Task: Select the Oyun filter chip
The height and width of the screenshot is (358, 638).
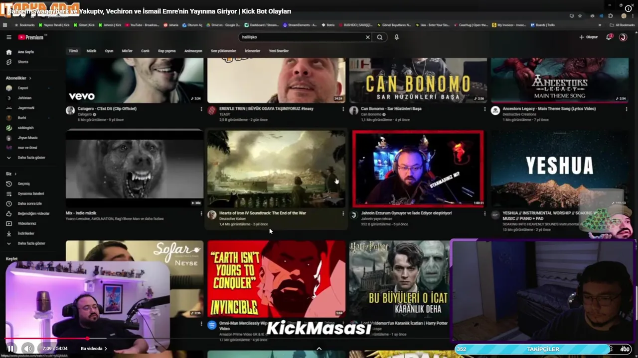Action: point(109,51)
